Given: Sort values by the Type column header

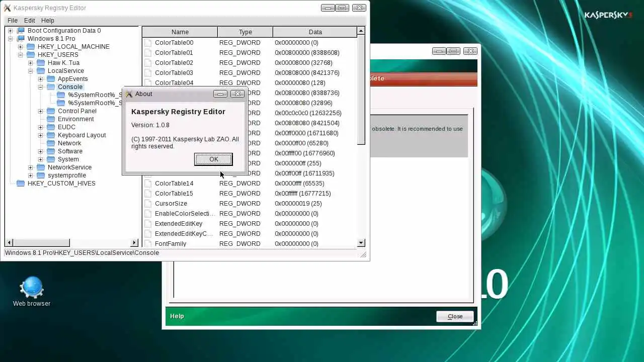Looking at the screenshot, I should point(245,32).
